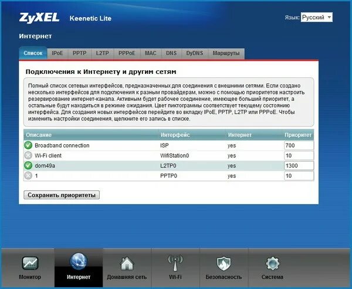Open the Wi-Fi antenna icon

tap(175, 263)
